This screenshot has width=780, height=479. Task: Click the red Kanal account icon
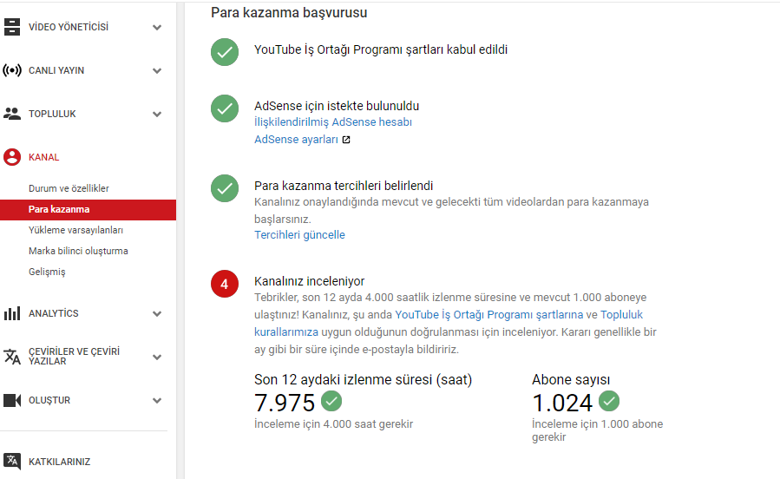tap(12, 157)
